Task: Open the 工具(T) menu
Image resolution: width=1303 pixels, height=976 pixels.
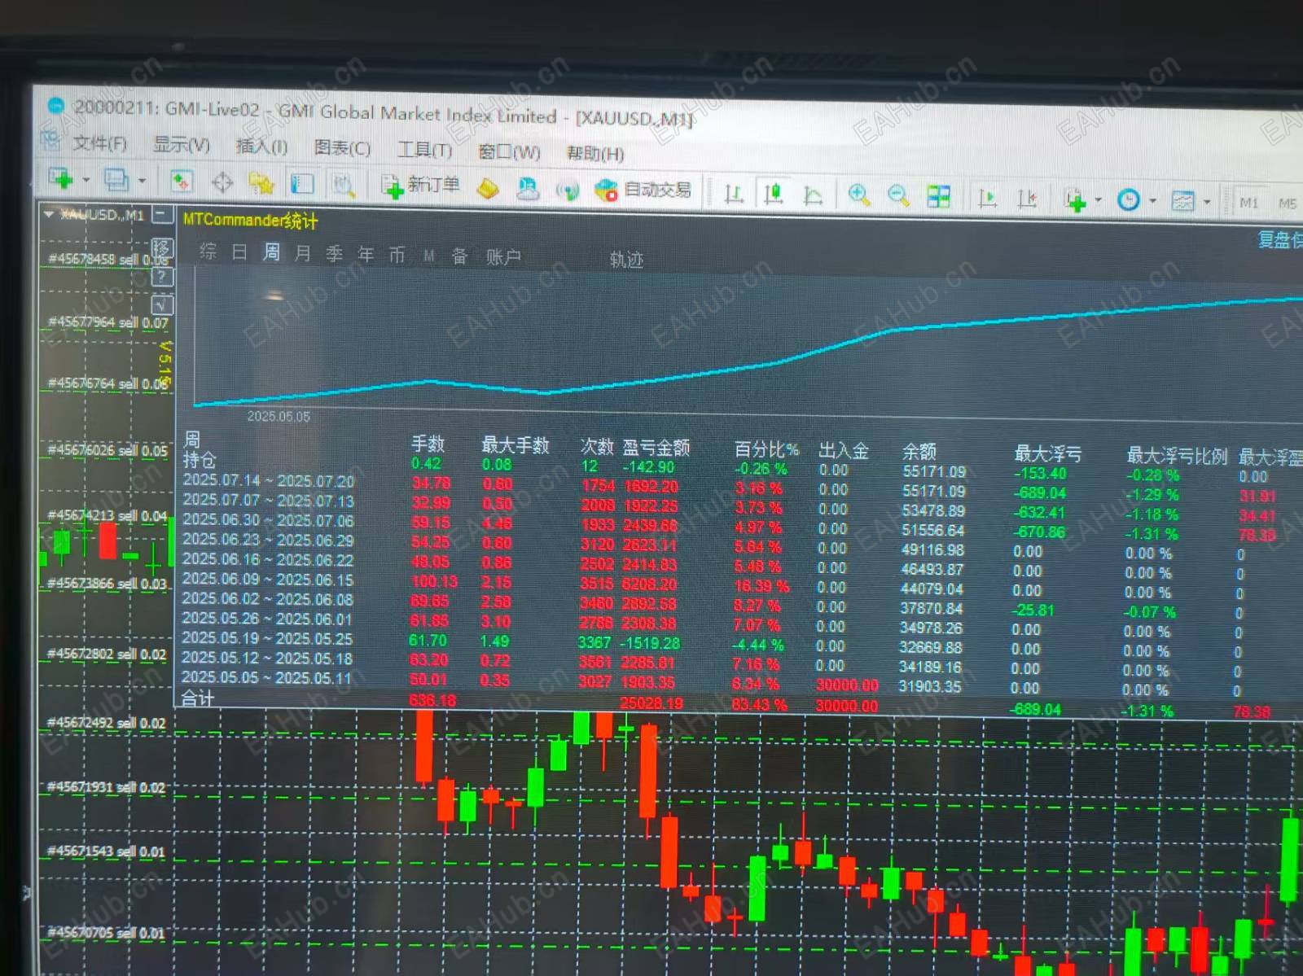Action: tap(424, 150)
